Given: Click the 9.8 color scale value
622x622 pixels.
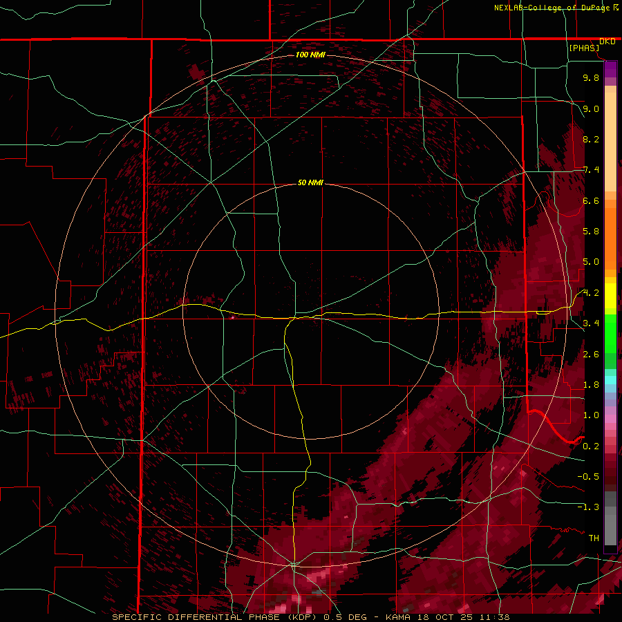Looking at the screenshot, I should [591, 77].
